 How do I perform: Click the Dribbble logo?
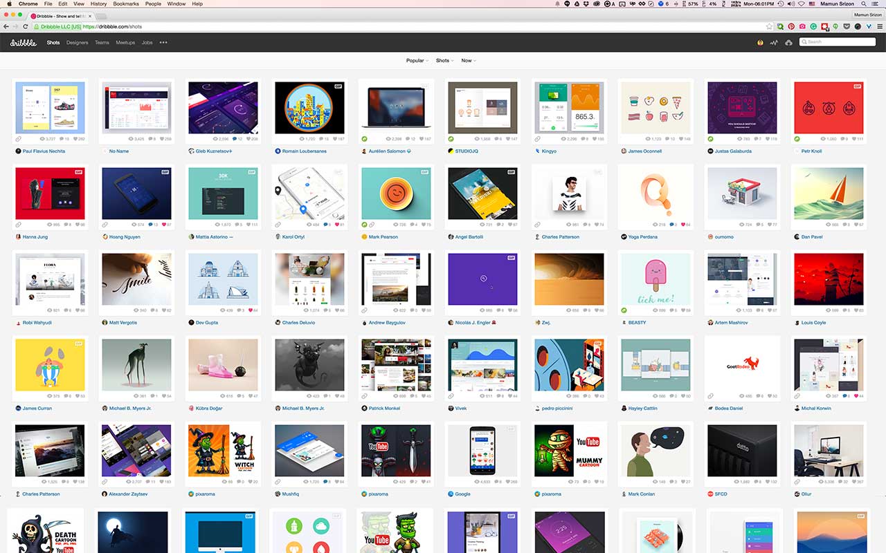click(23, 43)
